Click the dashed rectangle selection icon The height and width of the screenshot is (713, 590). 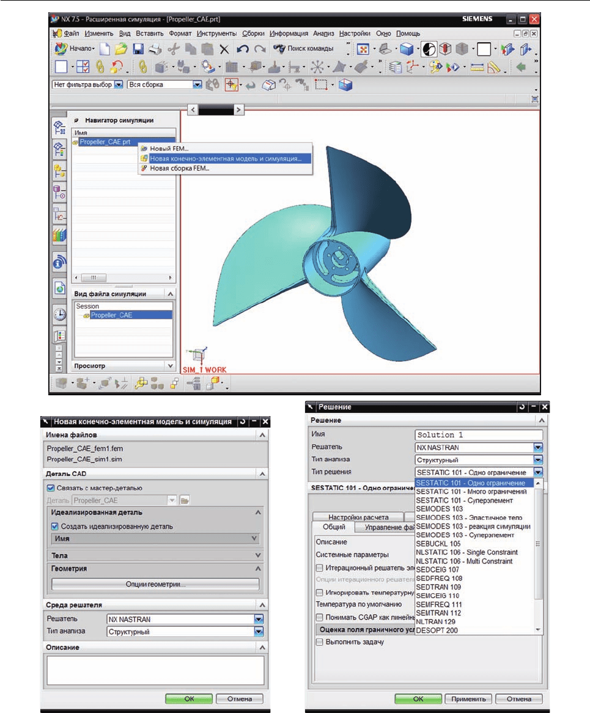coord(321,85)
